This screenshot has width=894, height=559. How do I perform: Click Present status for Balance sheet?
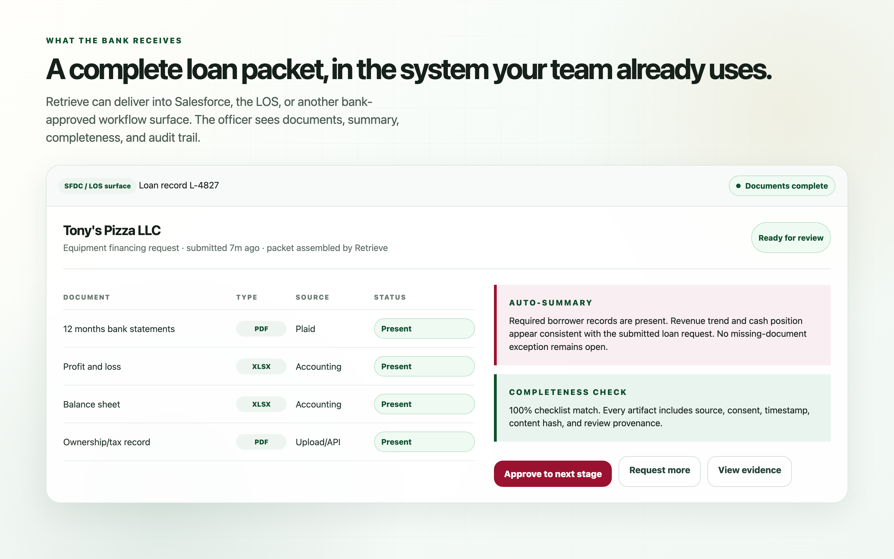[424, 404]
